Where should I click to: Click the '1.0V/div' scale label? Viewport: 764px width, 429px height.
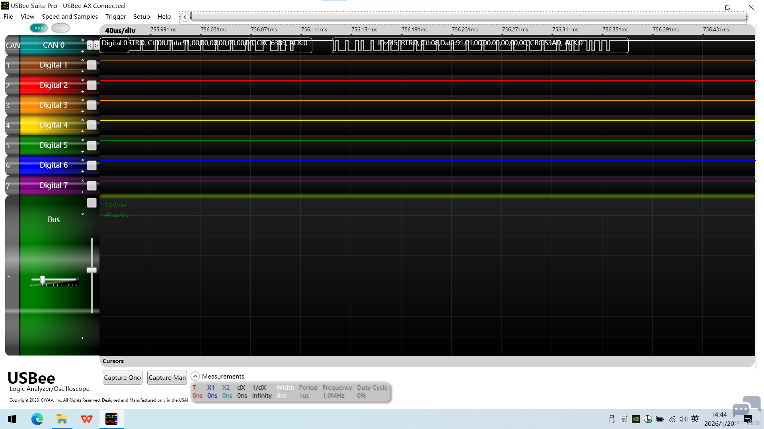pyautogui.click(x=115, y=205)
